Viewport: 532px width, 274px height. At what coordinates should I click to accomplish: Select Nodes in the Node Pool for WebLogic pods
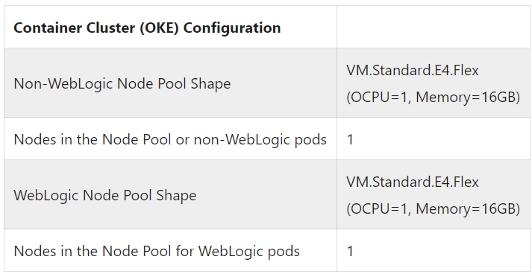(x=157, y=252)
